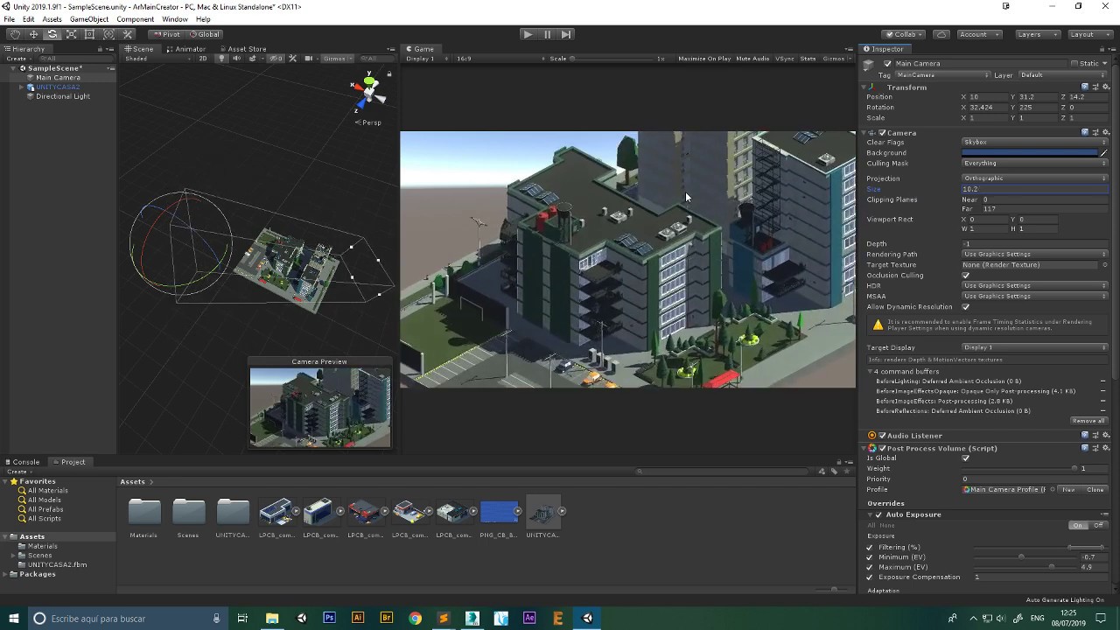Select the Rect transform tool

[89, 34]
